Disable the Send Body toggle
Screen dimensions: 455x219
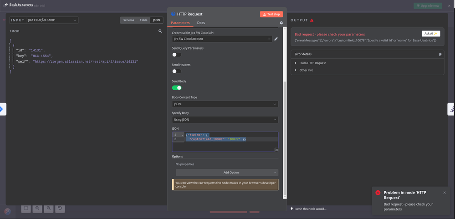point(176,87)
